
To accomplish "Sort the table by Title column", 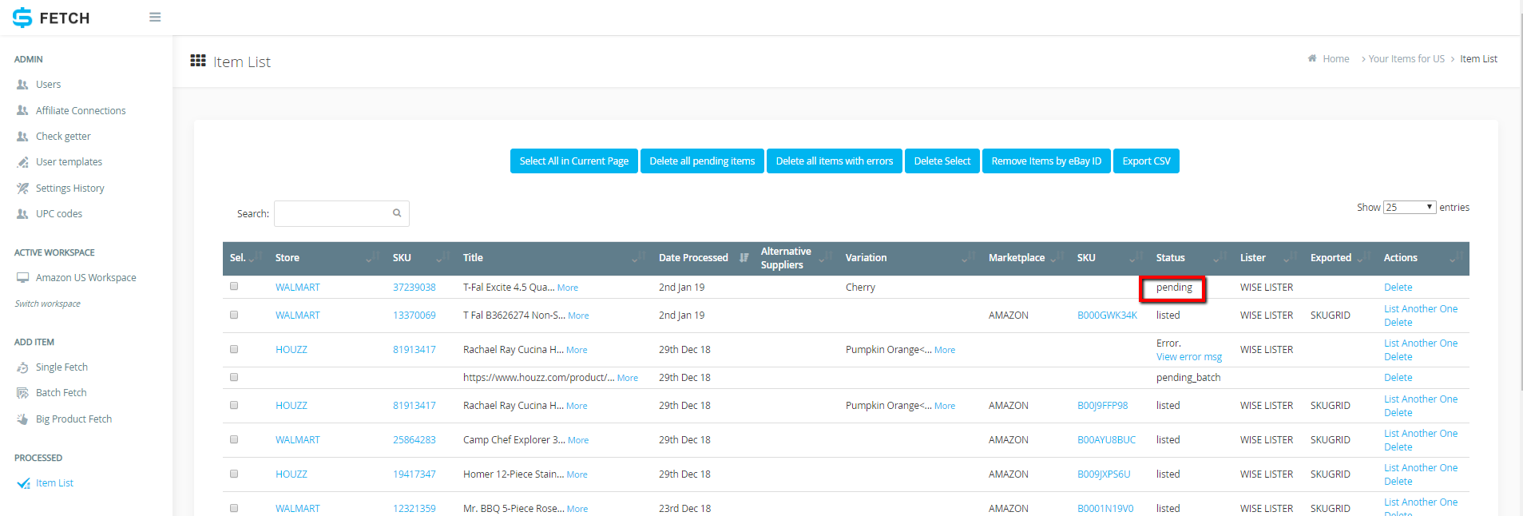I will 554,258.
